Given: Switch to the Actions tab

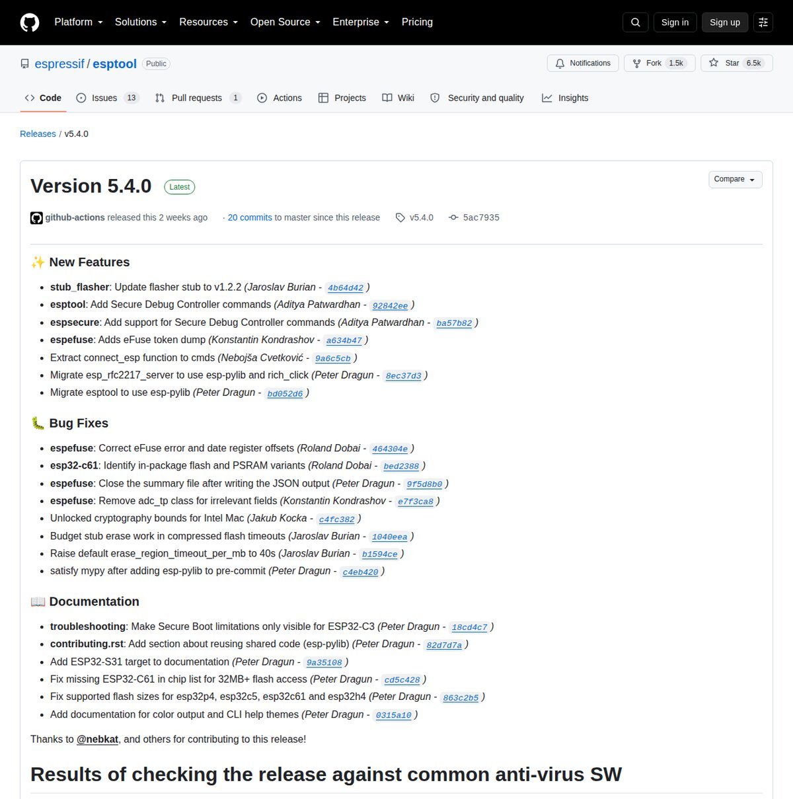Looking at the screenshot, I should click(x=280, y=98).
